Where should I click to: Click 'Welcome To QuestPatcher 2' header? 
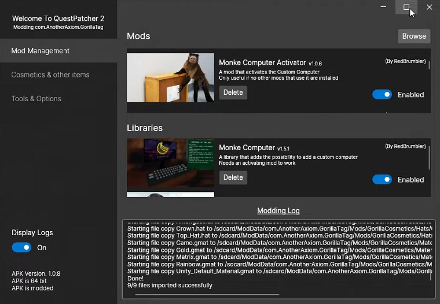point(58,18)
